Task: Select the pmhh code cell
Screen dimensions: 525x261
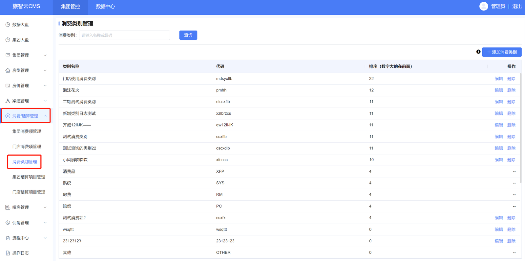Action: [x=221, y=90]
